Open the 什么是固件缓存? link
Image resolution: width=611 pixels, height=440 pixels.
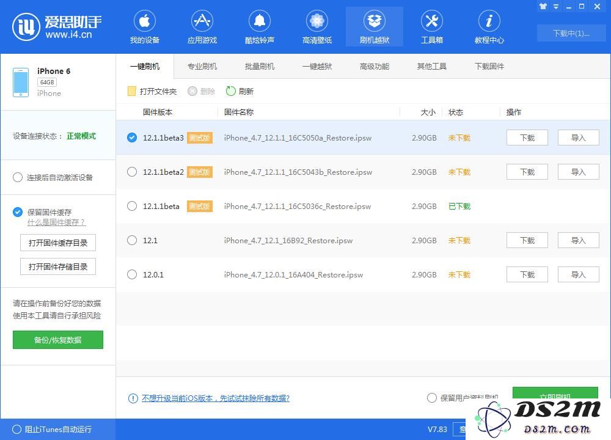tap(56, 222)
